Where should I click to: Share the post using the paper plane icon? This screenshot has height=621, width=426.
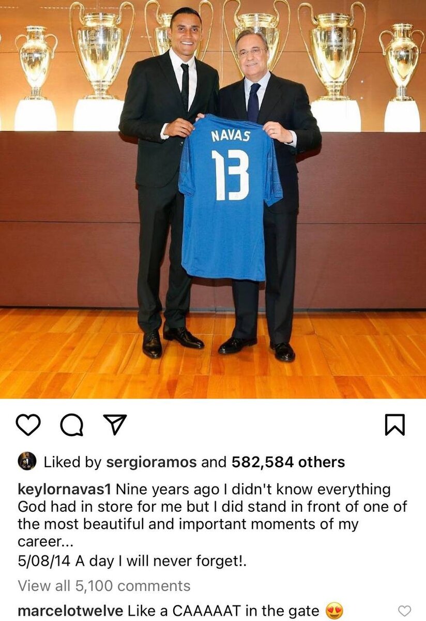tap(114, 425)
